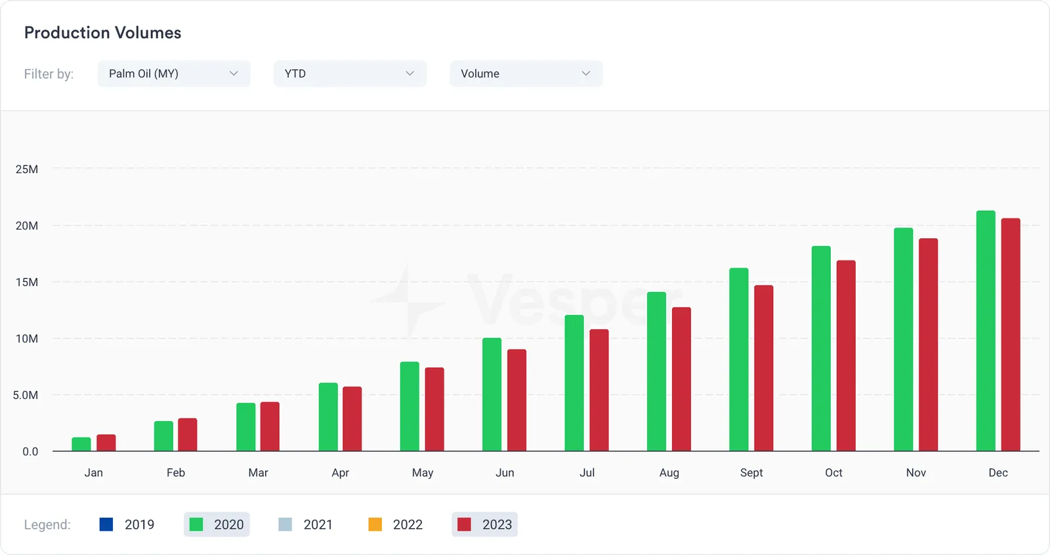The height and width of the screenshot is (555, 1050).
Task: Toggle the 2022 series in legend
Action: pyautogui.click(x=396, y=524)
